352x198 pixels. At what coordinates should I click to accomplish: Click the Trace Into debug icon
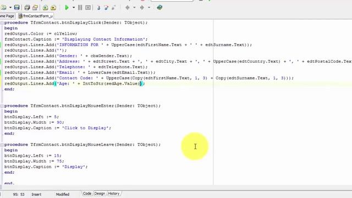pos(98,8)
